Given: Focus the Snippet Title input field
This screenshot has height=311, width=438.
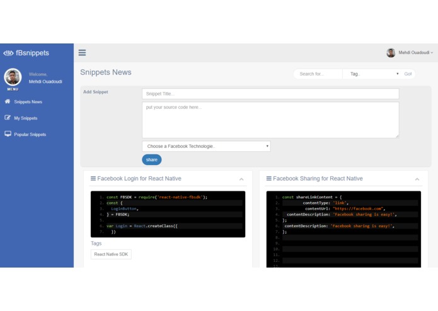Looking at the screenshot, I should [270, 94].
